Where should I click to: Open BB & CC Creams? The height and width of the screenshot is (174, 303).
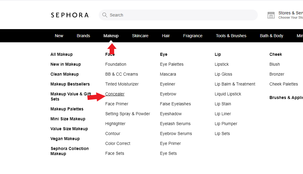pyautogui.click(x=122, y=74)
